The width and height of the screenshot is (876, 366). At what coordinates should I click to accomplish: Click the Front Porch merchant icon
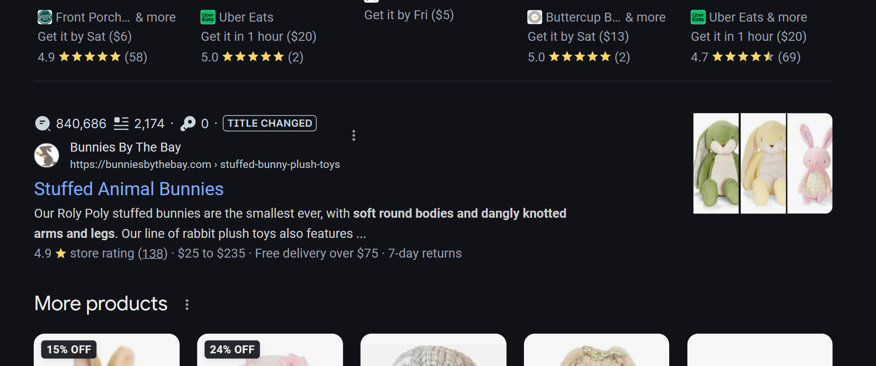click(44, 17)
